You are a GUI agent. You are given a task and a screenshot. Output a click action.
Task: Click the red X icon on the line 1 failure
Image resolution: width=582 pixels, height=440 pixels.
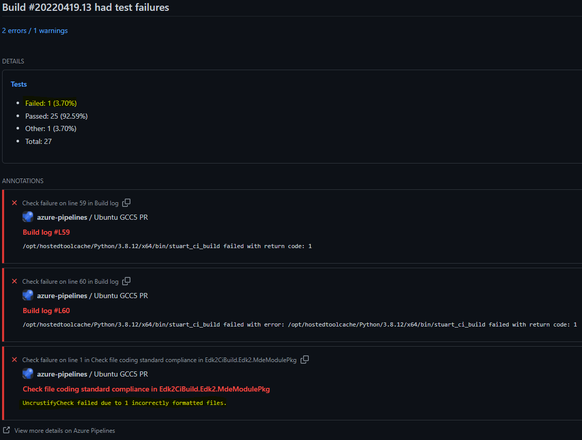(x=14, y=360)
